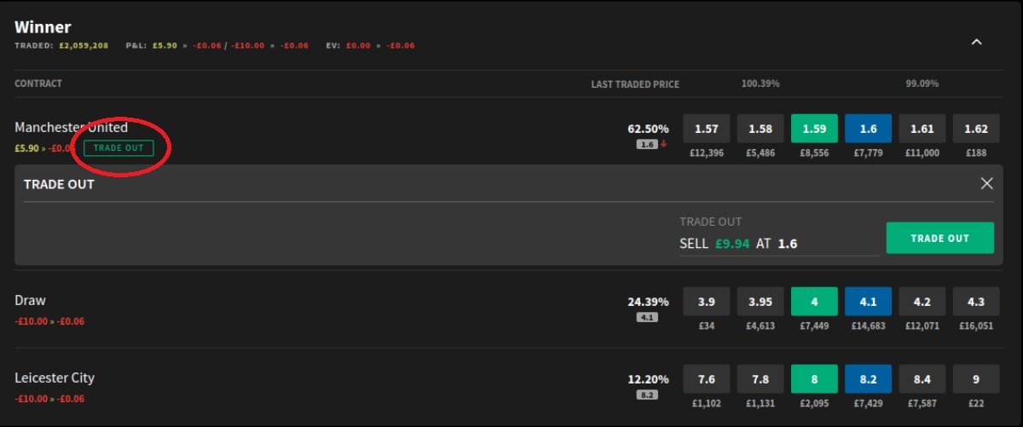Viewport: 1023px width, 427px height.
Task: Select Leicester City blue price 8.2
Action: [868, 378]
